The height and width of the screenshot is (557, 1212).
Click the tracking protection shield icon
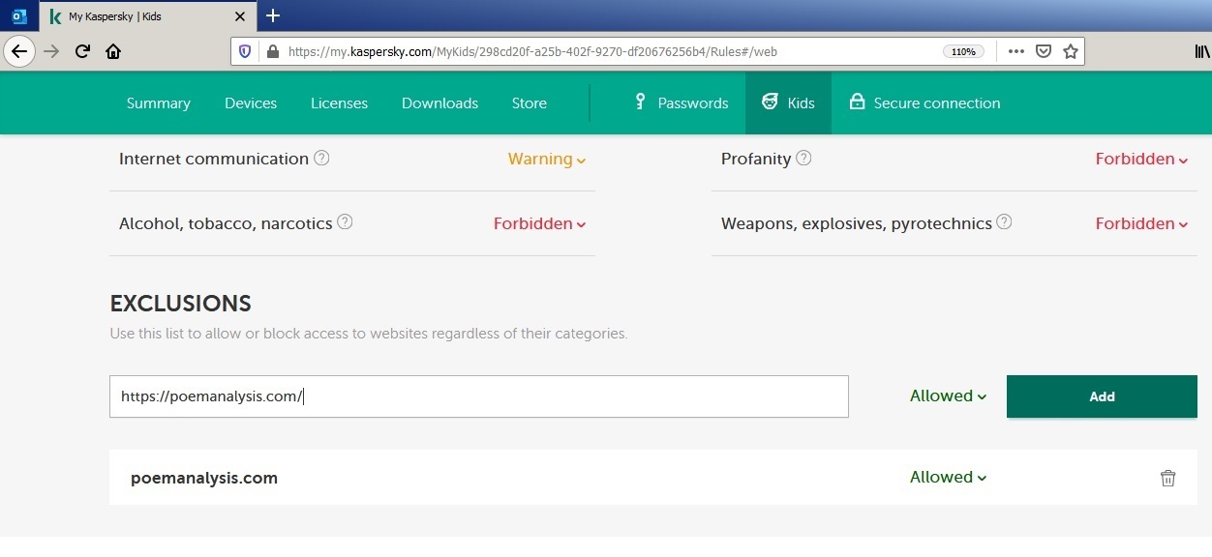pos(246,51)
